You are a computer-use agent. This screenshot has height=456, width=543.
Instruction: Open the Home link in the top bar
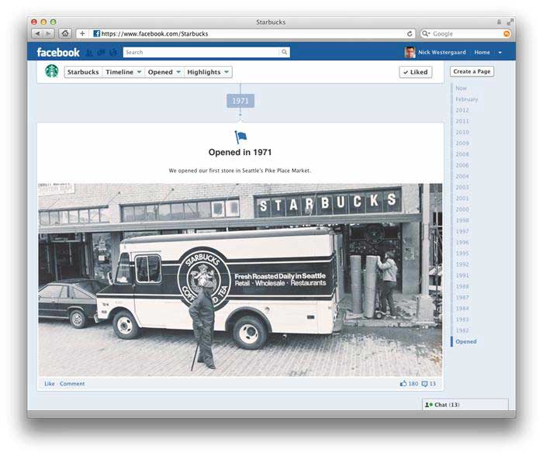482,52
